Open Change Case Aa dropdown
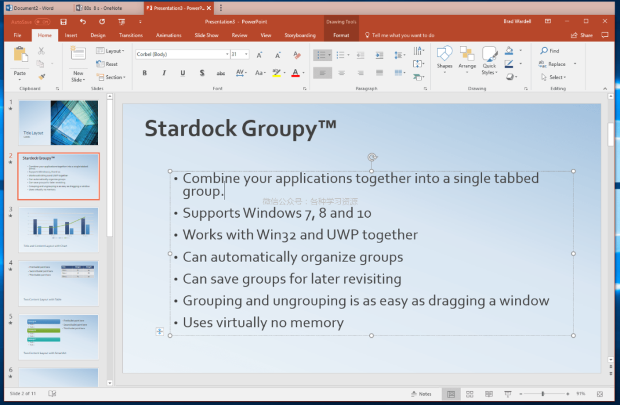This screenshot has width=620, height=405. coord(260,73)
